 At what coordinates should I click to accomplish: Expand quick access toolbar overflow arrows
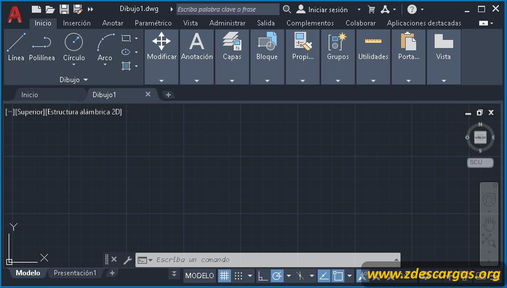[90, 9]
